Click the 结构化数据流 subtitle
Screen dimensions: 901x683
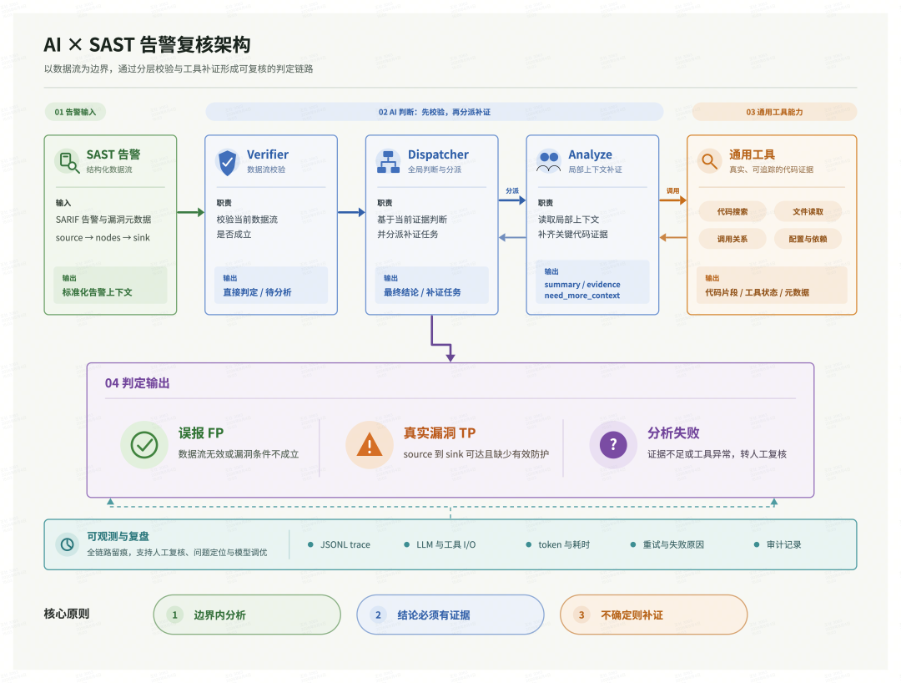109,169
